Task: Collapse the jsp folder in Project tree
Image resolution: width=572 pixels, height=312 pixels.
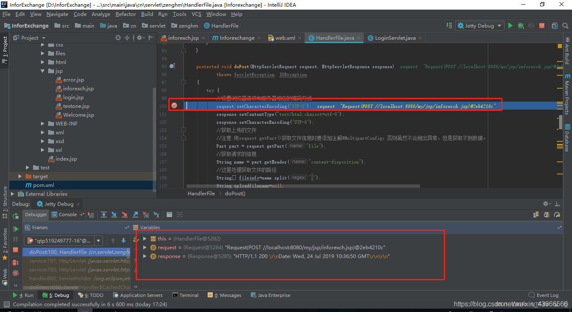Action: (x=43, y=71)
